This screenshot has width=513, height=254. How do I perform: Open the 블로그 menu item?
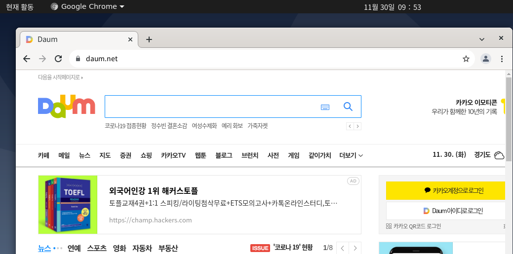[x=224, y=155]
